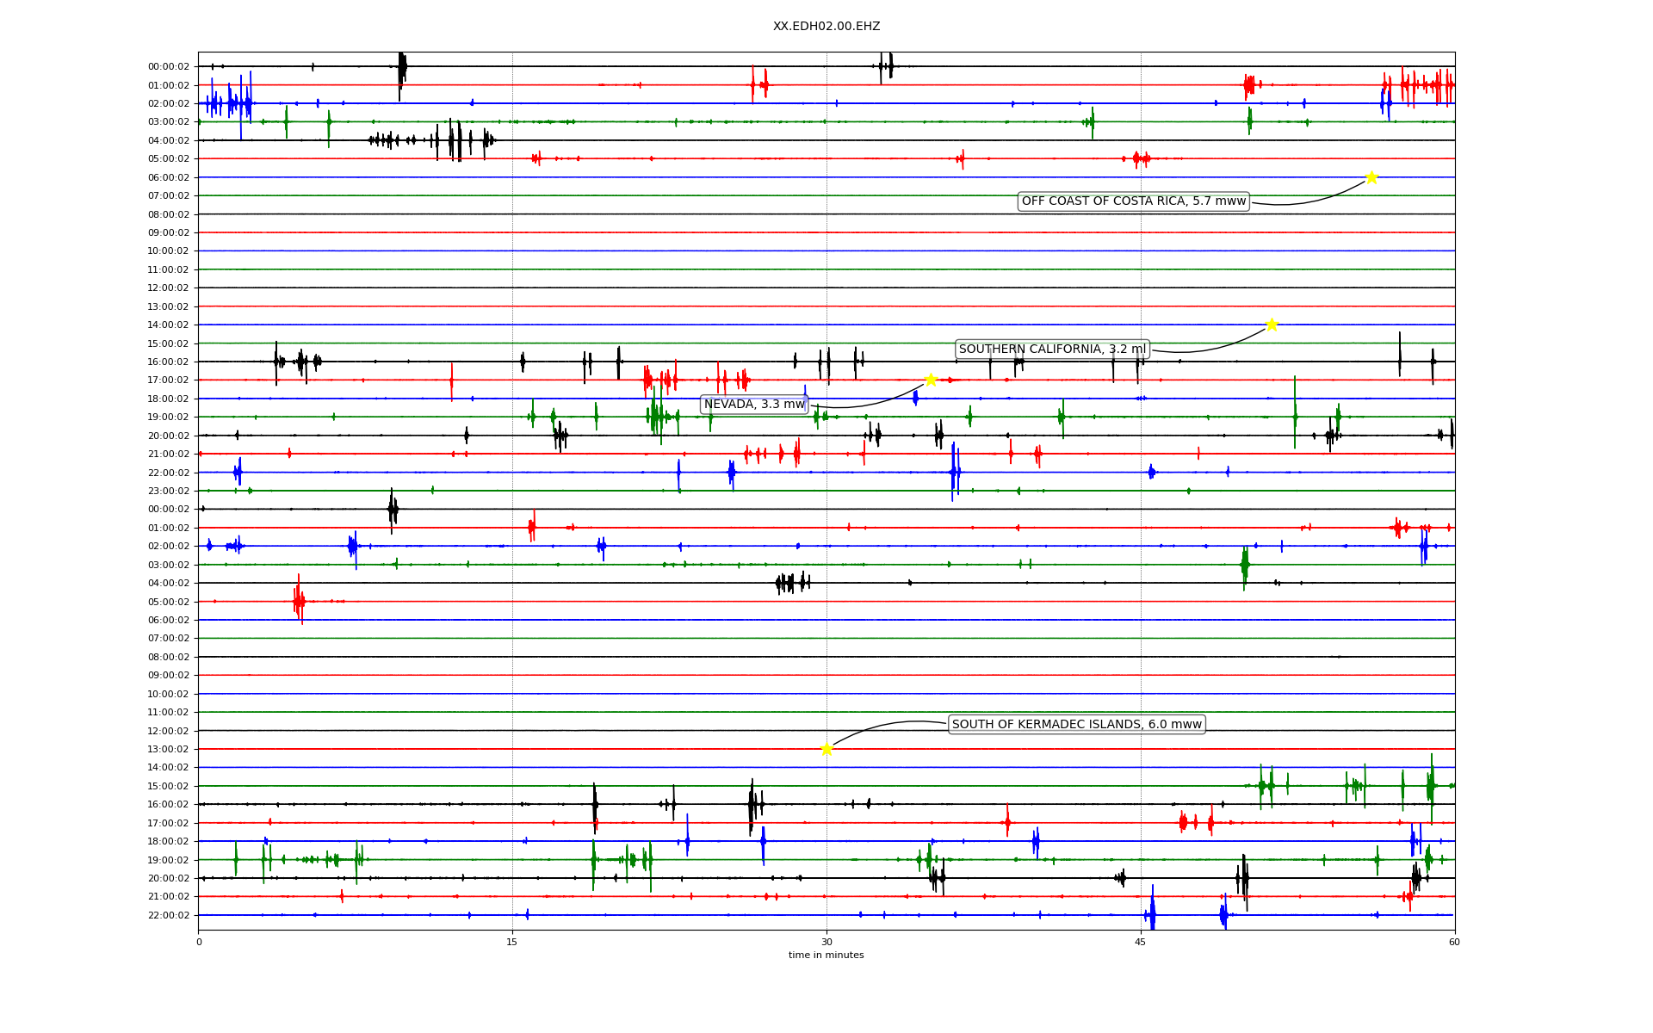Screen dimensions: 1653x1033
Task: Click the 'time in minutes' axis label
Action: click(x=826, y=955)
